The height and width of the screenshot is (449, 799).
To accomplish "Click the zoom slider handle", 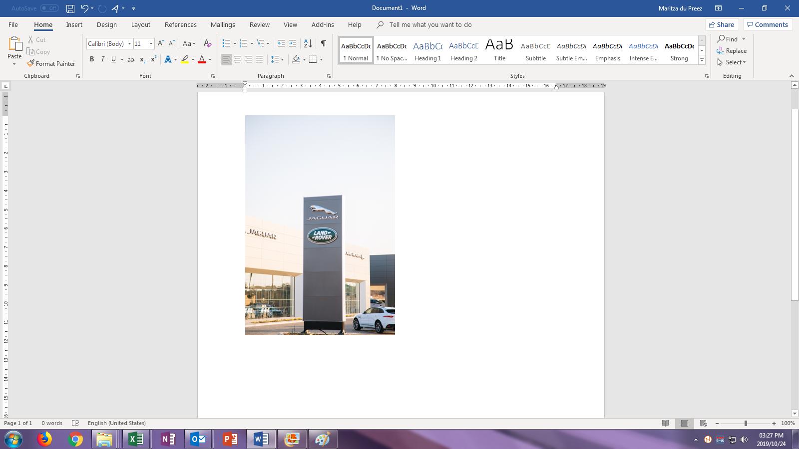I will click(x=746, y=423).
